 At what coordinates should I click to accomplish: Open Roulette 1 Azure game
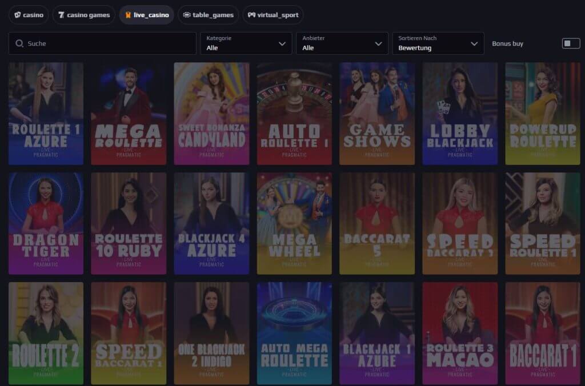(46, 114)
